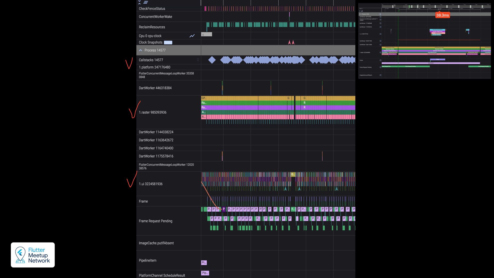
Task: Collapse the Process 14577 group chevron
Action: tap(140, 50)
